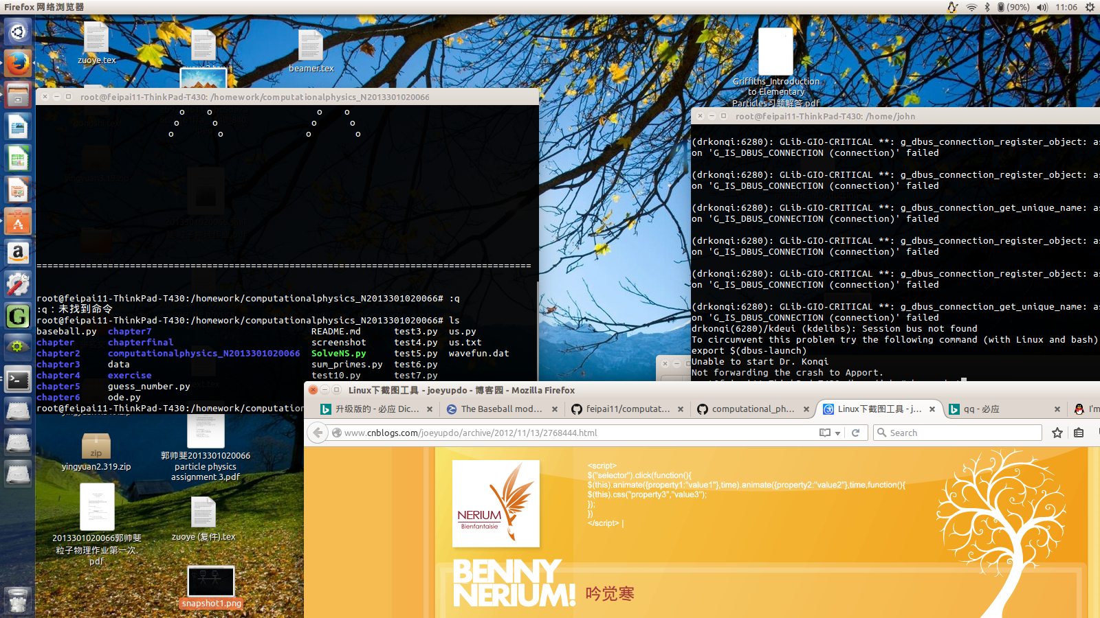Switch to the 'computational_ph...' tab
The width and height of the screenshot is (1100, 618).
(753, 409)
